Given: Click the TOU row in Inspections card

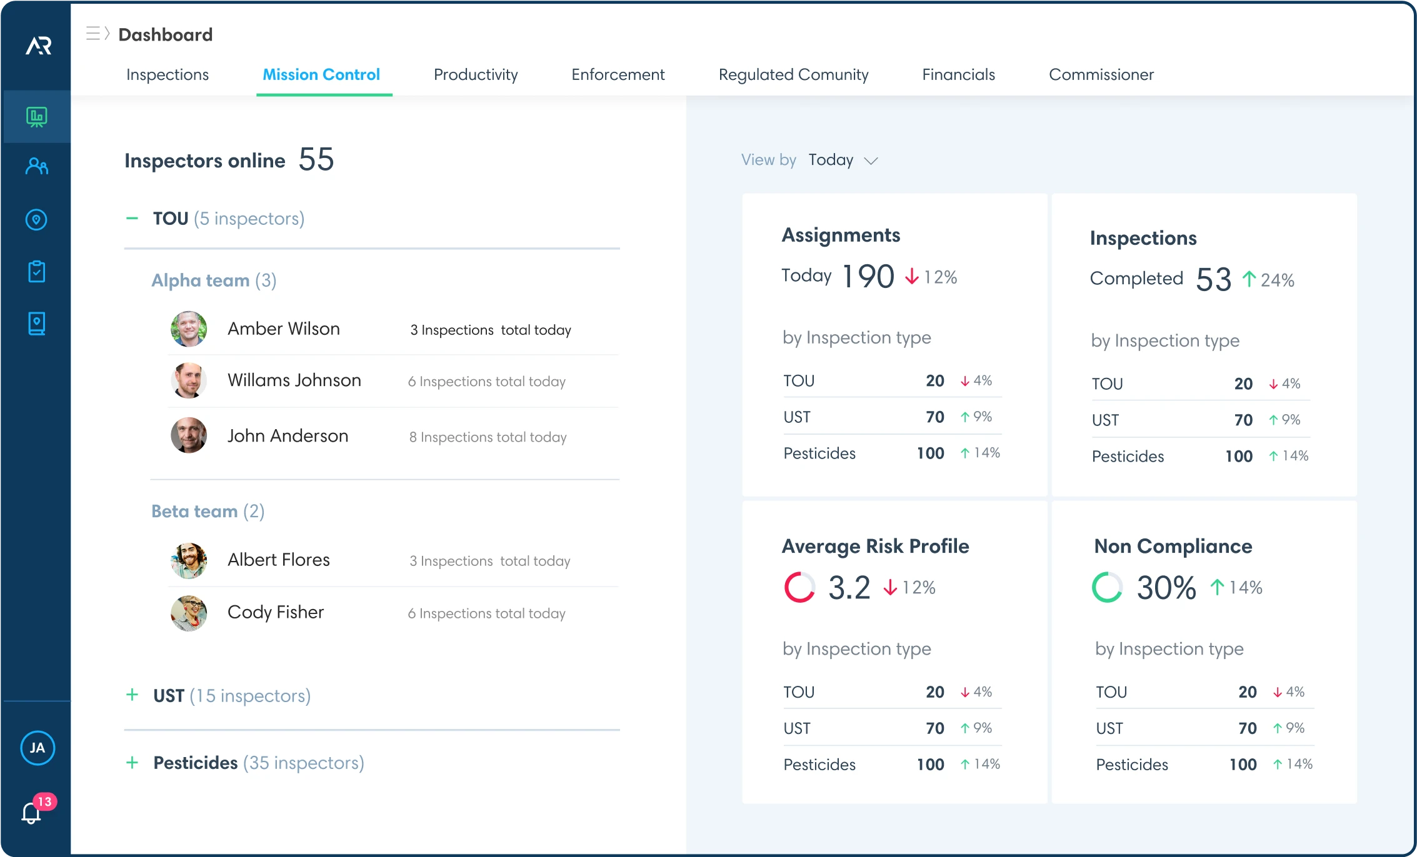Looking at the screenshot, I should pyautogui.click(x=1200, y=384).
